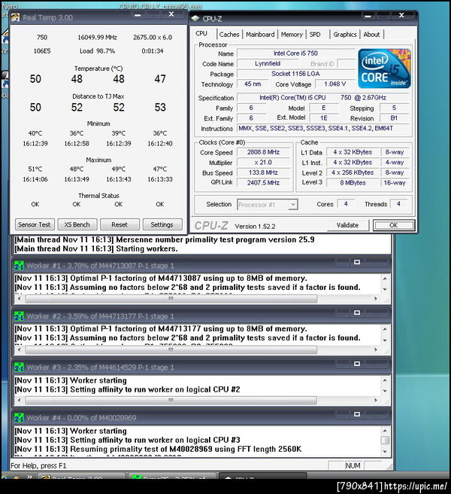The image size is (451, 494).
Task: Click the Worker #4 title bar text
Action: pos(81,418)
